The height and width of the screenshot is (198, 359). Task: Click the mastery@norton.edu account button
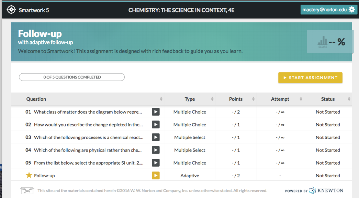coord(324,10)
